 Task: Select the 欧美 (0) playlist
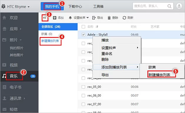(47, 34)
